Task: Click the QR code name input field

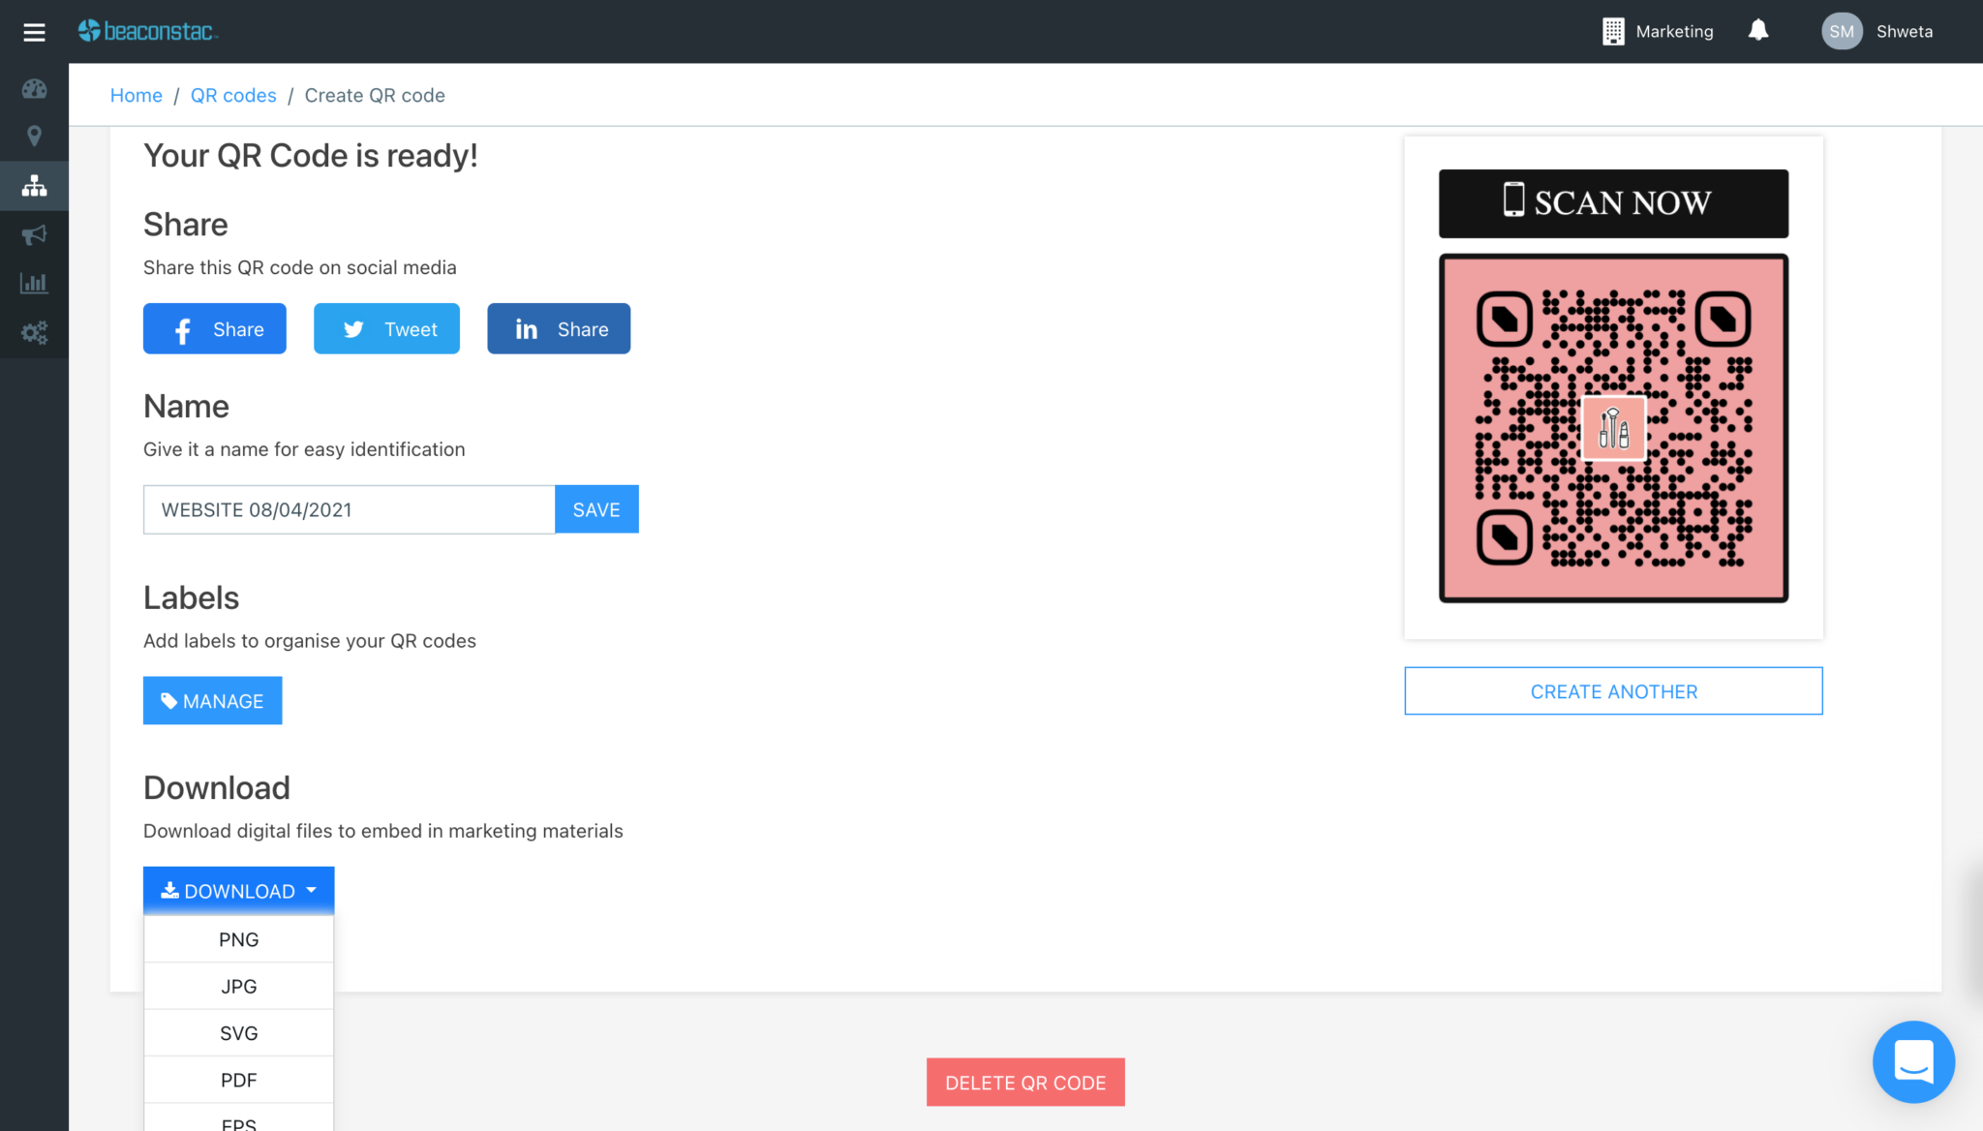Action: [x=349, y=508]
